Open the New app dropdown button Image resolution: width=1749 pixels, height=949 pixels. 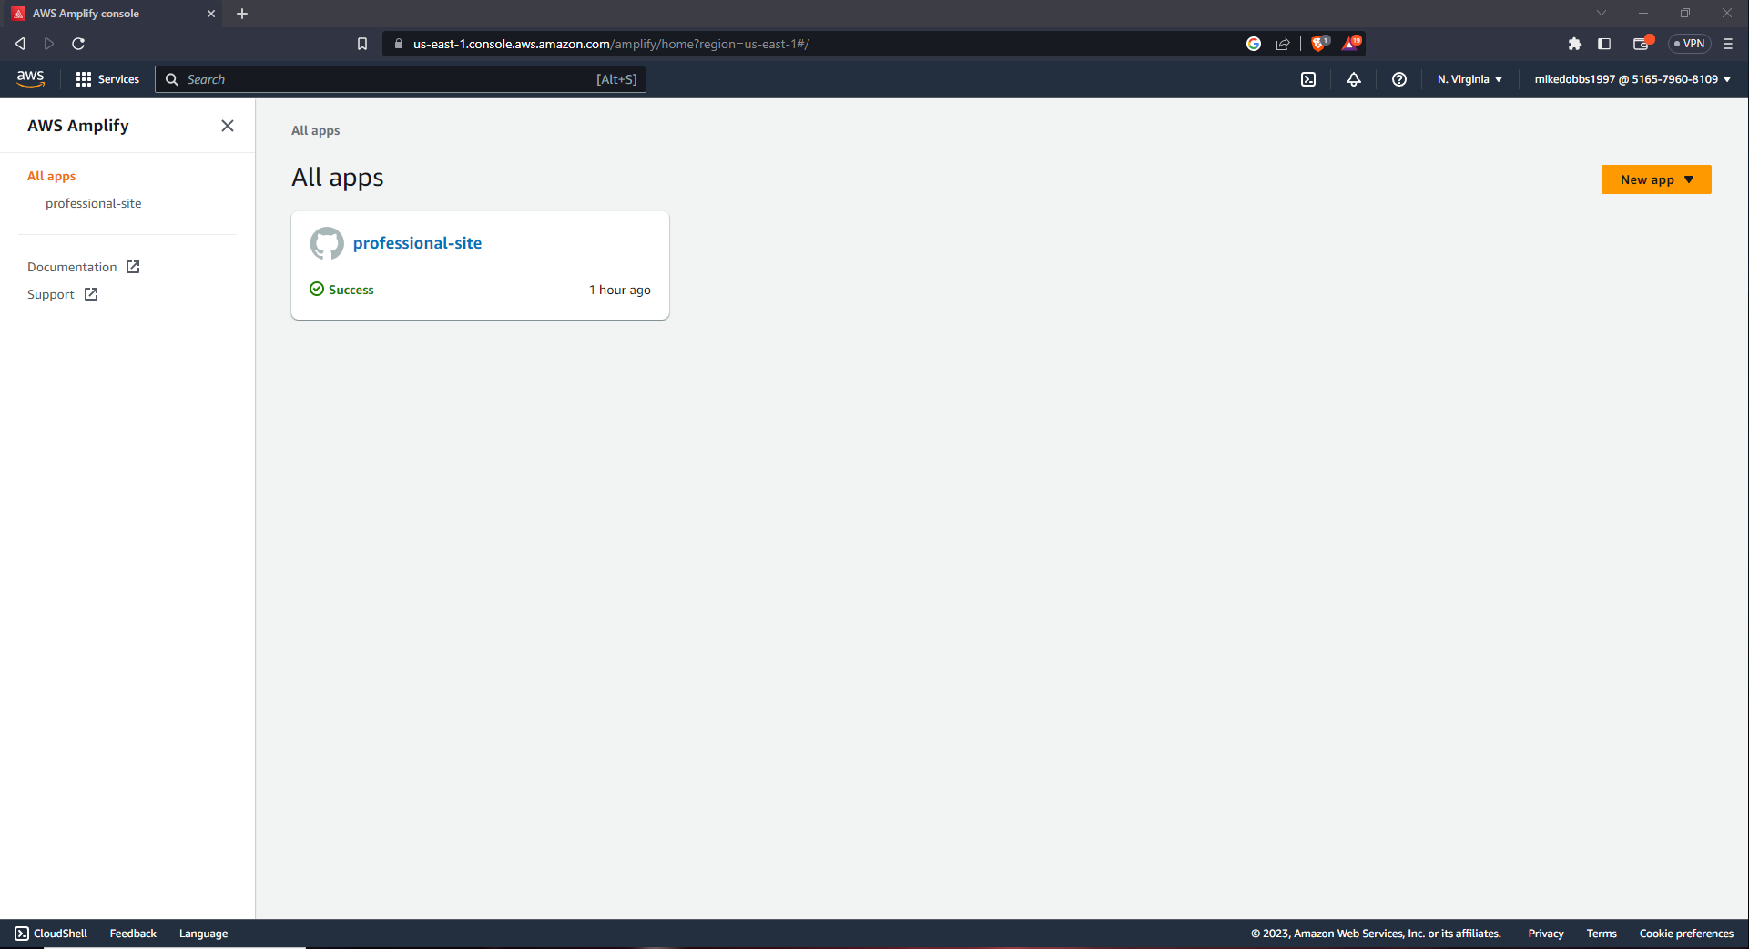click(x=1656, y=179)
